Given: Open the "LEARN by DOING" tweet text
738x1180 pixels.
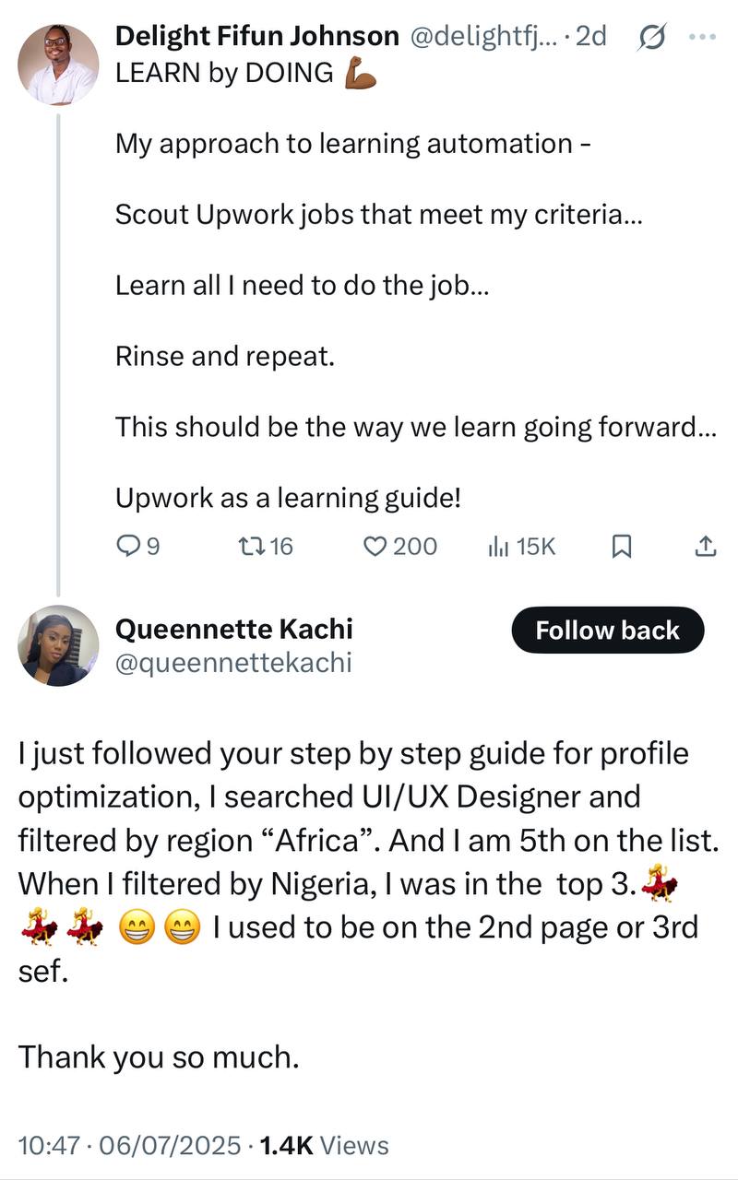Looking at the screenshot, I should pos(224,73).
